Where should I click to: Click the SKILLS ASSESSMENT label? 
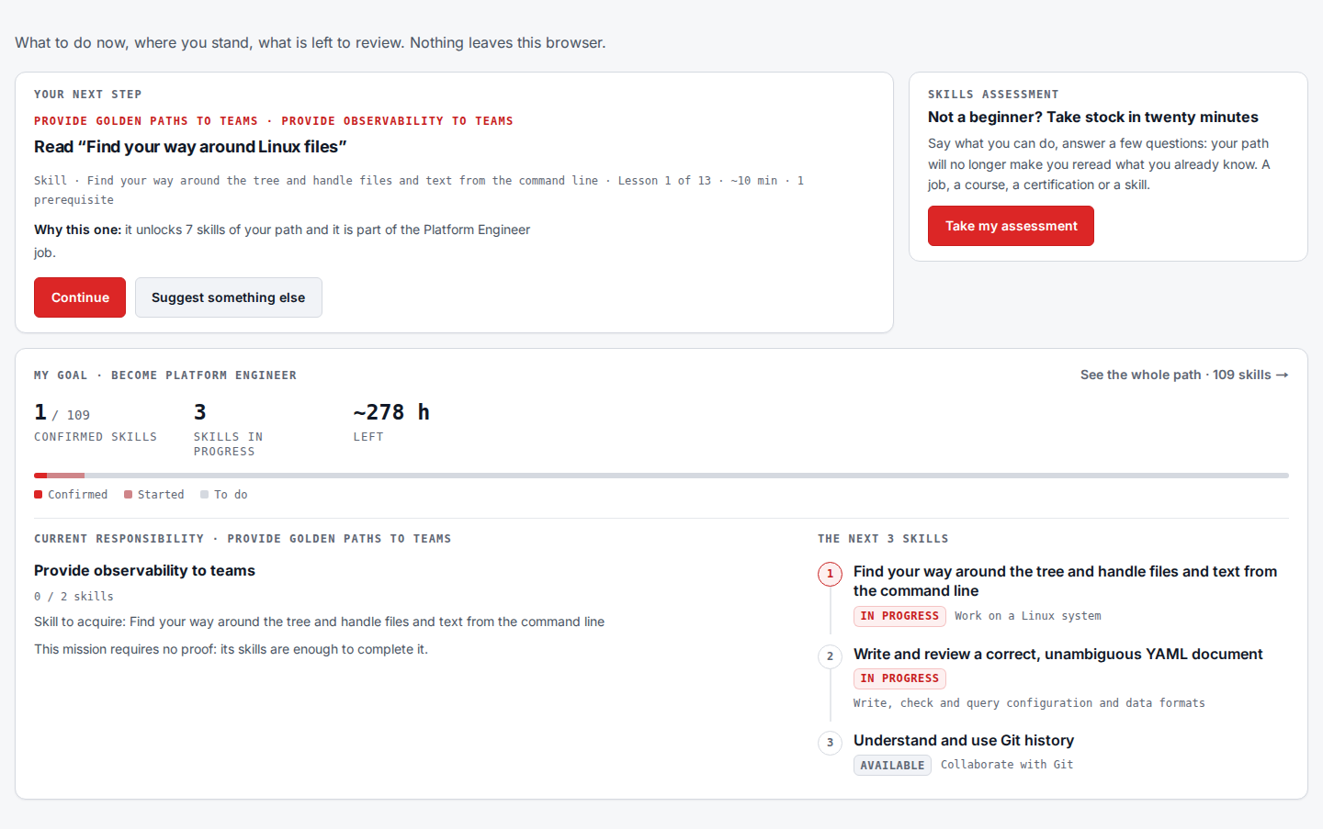pyautogui.click(x=993, y=95)
